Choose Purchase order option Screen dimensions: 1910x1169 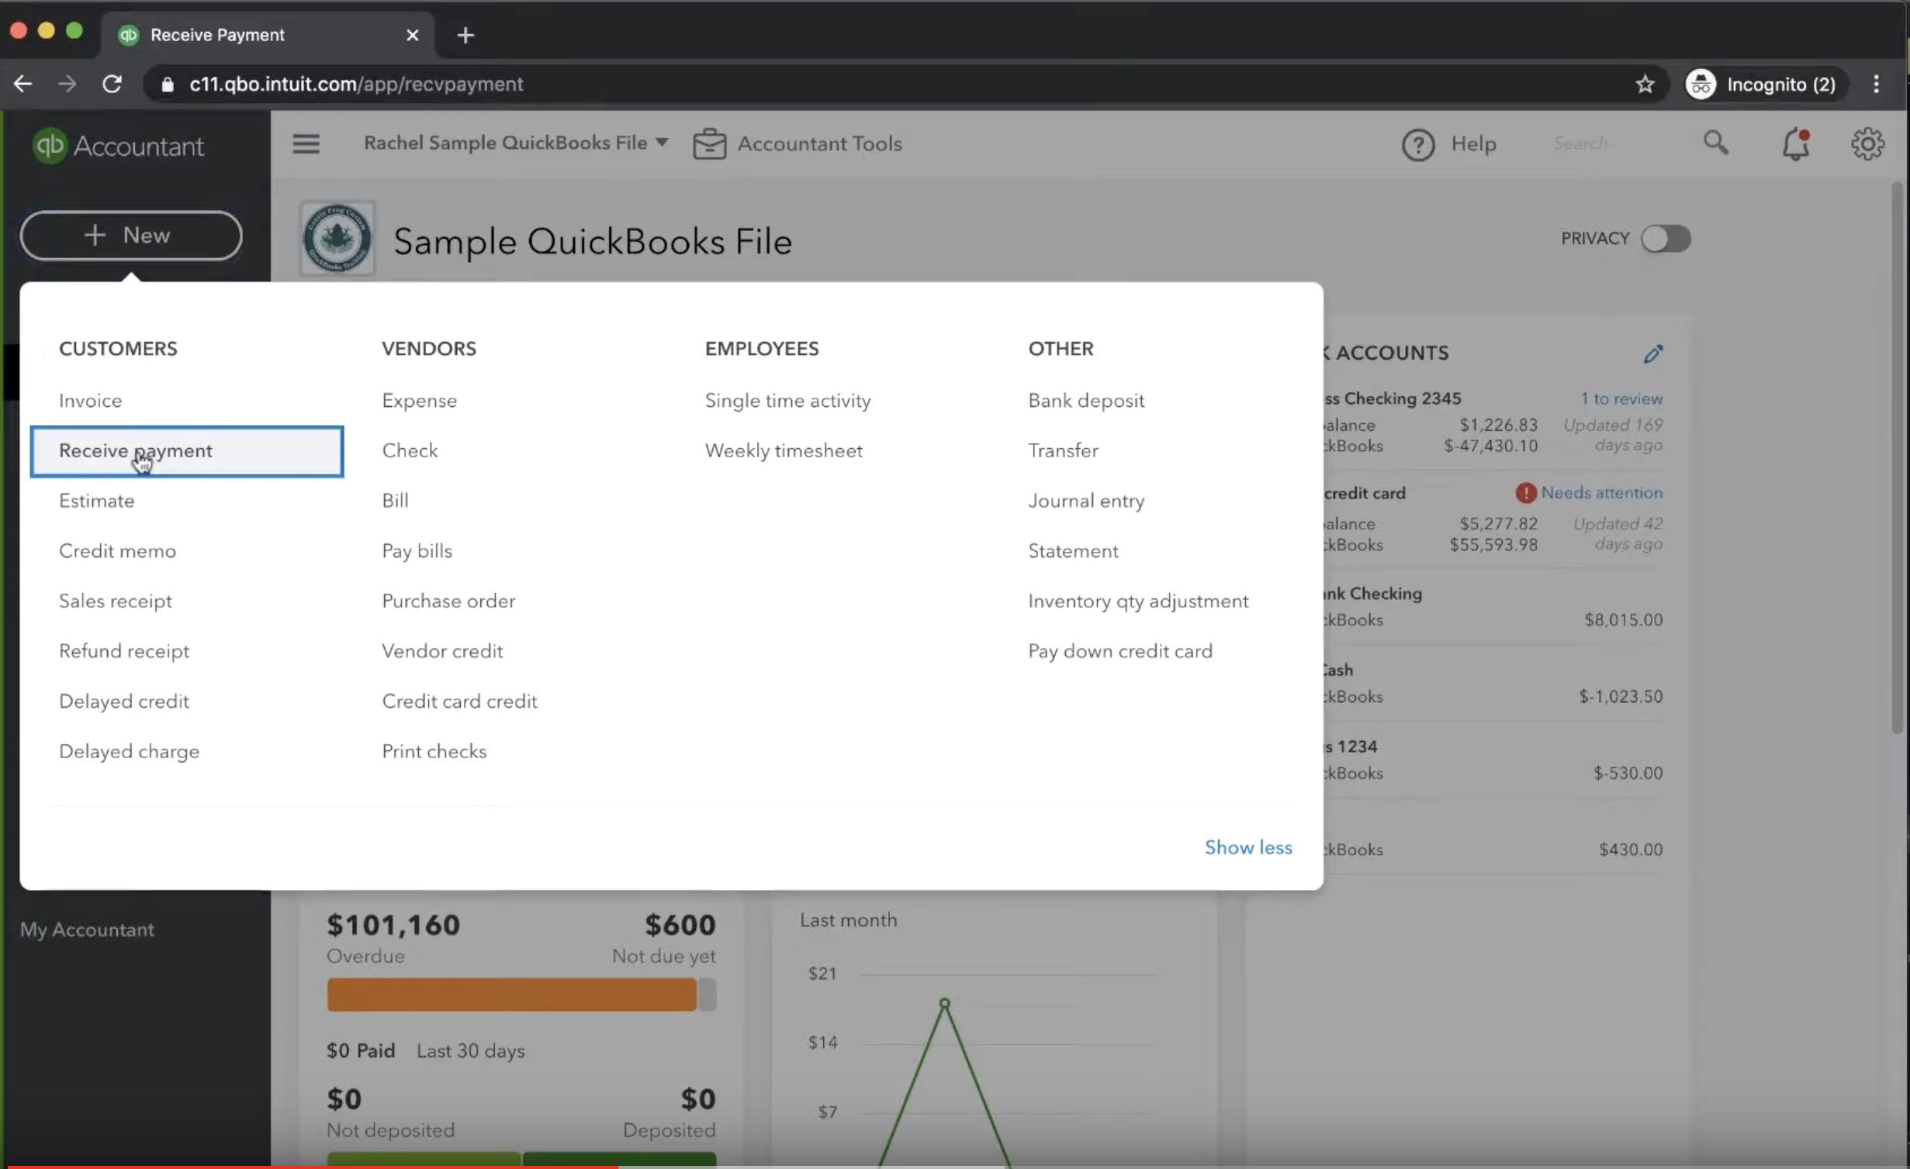[448, 601]
